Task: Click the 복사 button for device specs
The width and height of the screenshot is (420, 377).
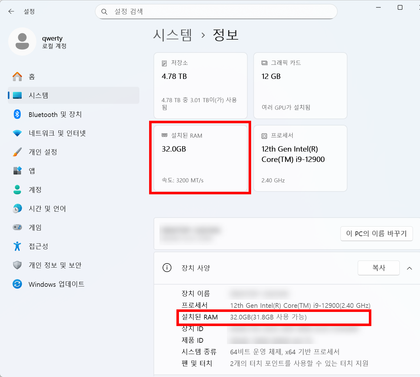Action: (379, 268)
